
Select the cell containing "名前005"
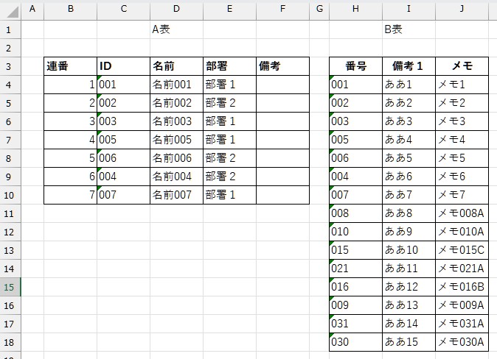(x=176, y=140)
